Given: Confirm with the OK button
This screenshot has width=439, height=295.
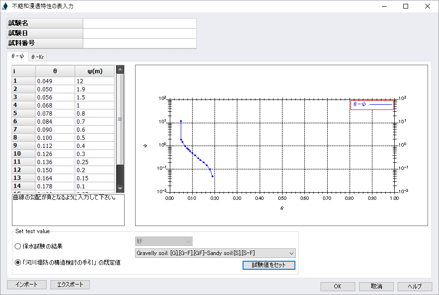Looking at the screenshot, I should pyautogui.click(x=338, y=286).
